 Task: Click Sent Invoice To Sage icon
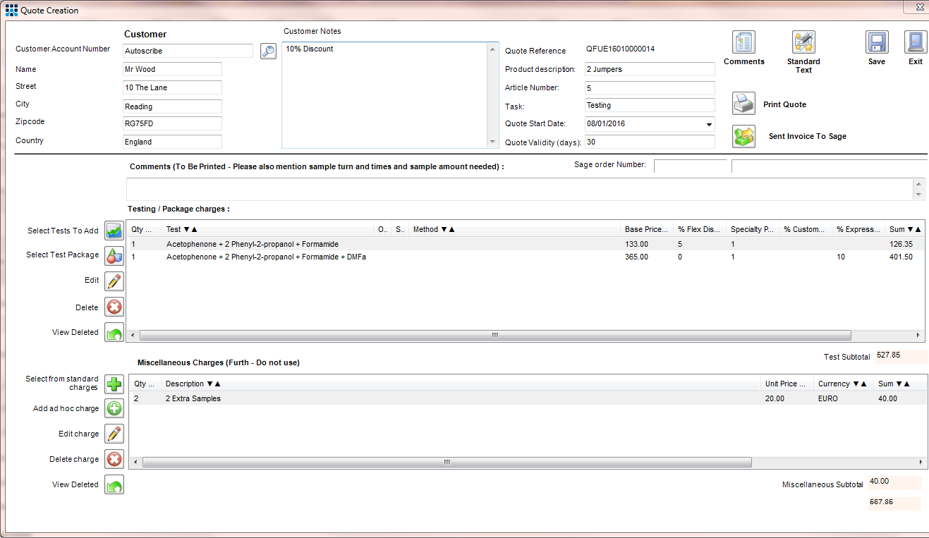click(743, 135)
